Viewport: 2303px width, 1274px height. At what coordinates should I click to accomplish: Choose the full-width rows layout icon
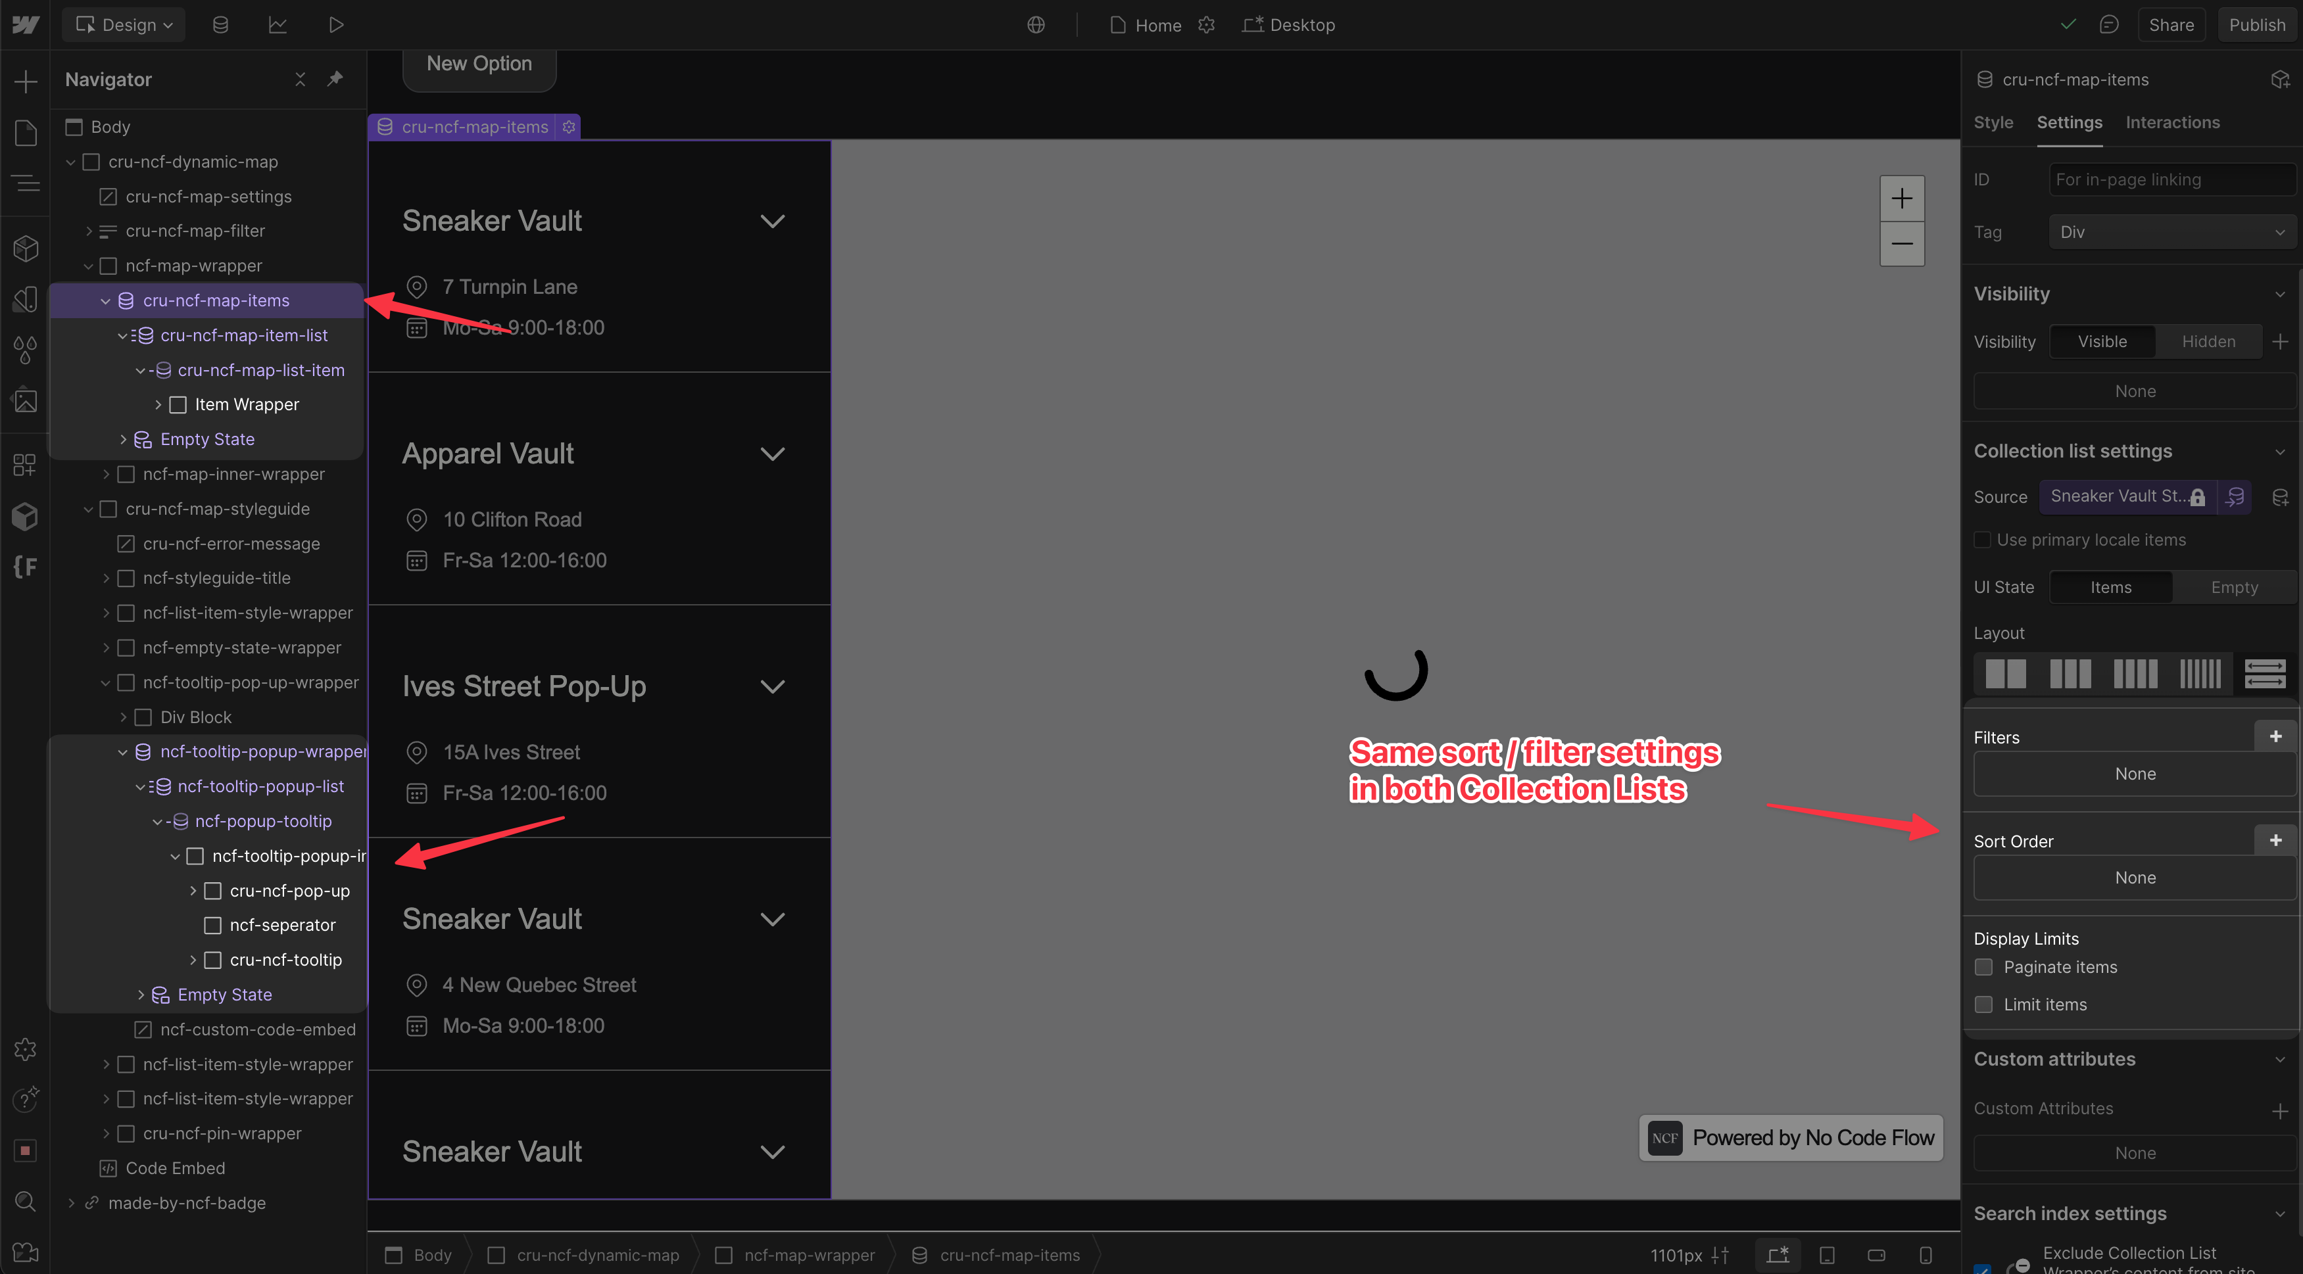(x=2265, y=672)
